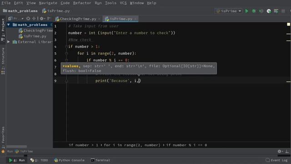This screenshot has height=164, width=291.
Task: Collapse the math_problems tree folder
Action: coord(9,25)
